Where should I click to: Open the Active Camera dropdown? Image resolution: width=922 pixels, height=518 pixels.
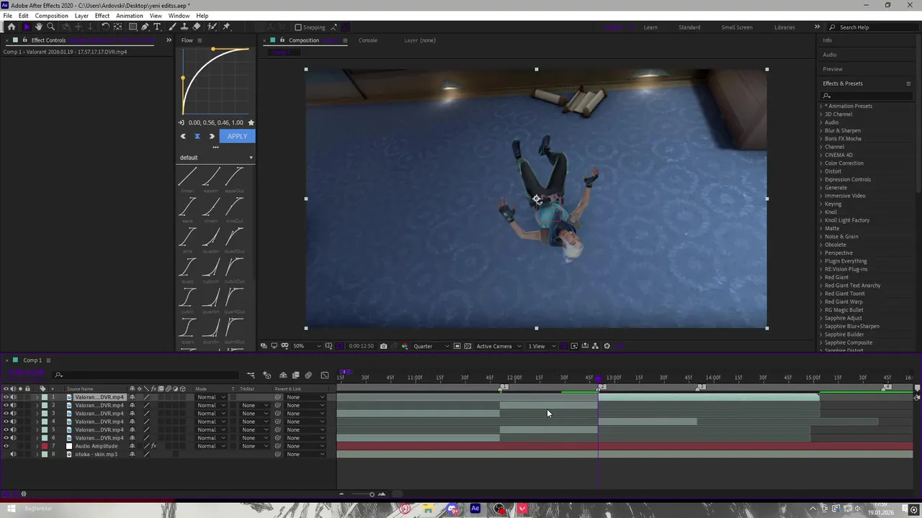[498, 346]
